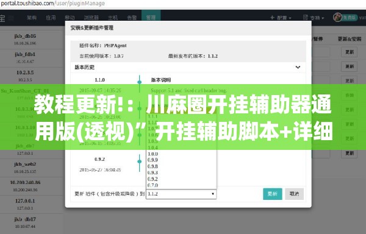Open the 1.1.2 version dropdown
This screenshot has width=366, height=234.
181,194
